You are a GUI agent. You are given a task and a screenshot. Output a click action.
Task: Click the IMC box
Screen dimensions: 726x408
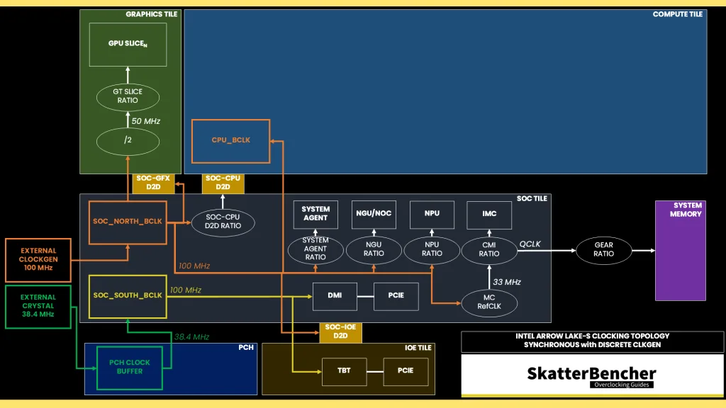(489, 214)
